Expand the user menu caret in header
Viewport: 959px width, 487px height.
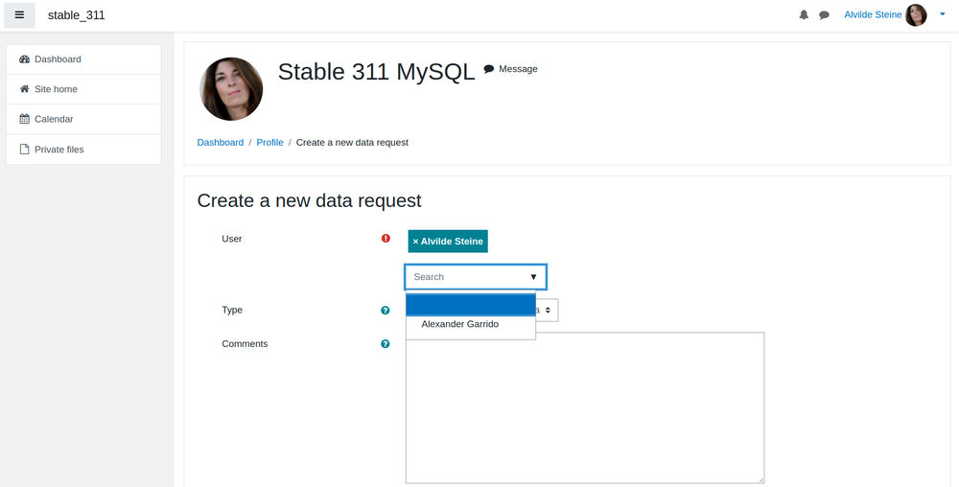943,14
